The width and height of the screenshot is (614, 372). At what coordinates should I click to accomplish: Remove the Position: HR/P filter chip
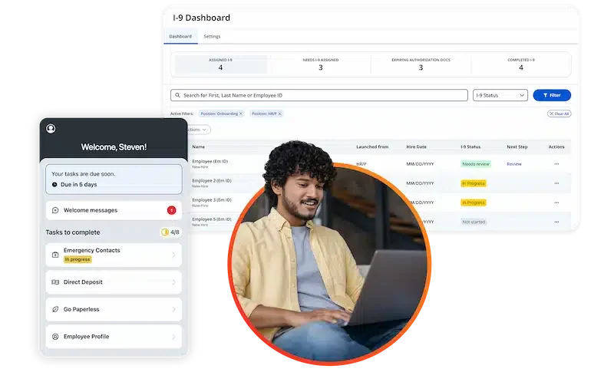click(x=279, y=114)
